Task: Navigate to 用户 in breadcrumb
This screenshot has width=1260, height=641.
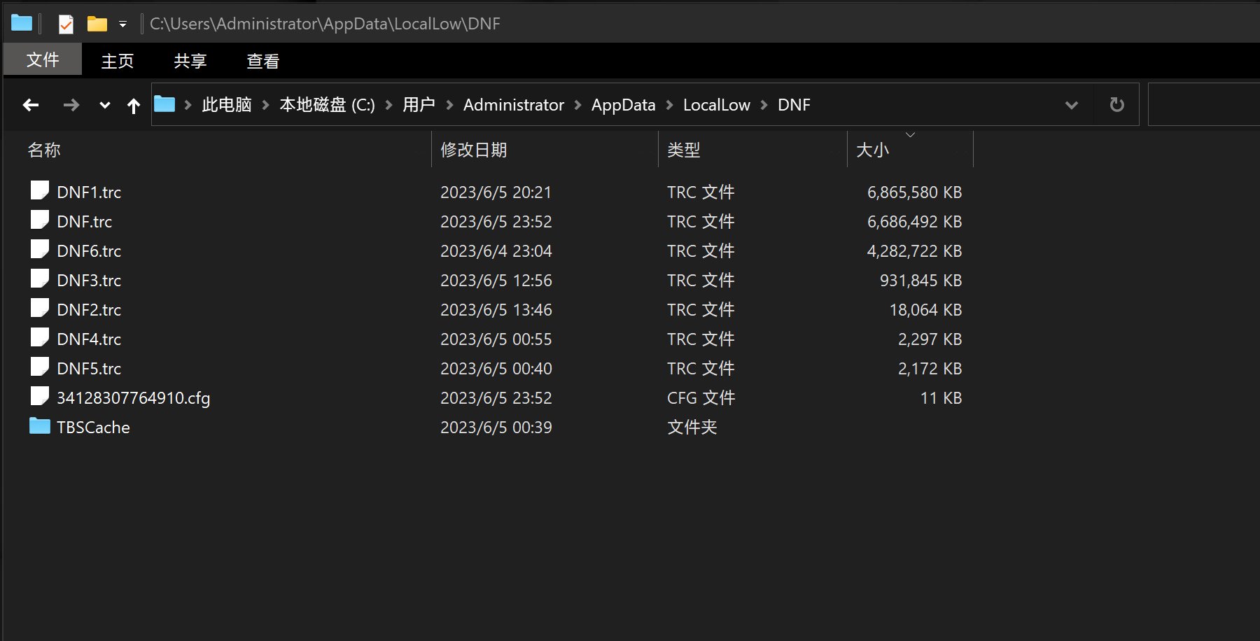Action: (x=419, y=105)
